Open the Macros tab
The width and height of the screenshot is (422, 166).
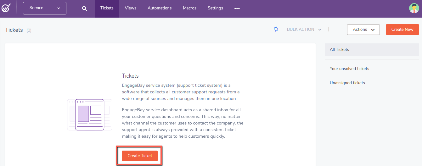click(x=189, y=8)
